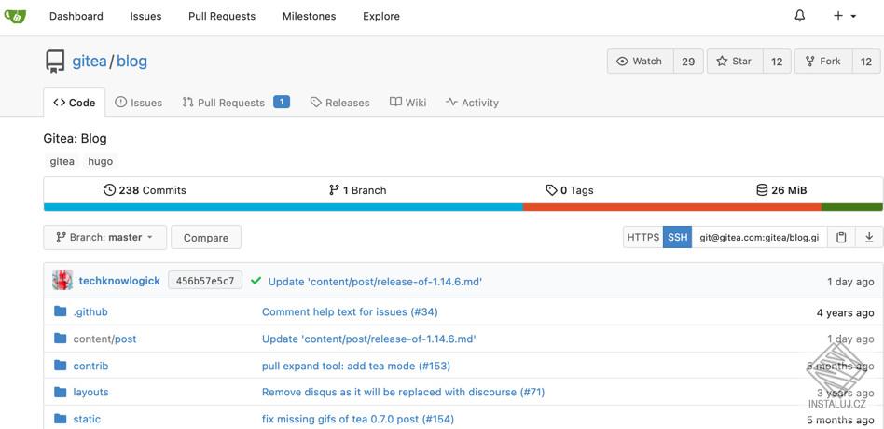
Task: Select the HTTPS clone option
Action: click(x=643, y=237)
